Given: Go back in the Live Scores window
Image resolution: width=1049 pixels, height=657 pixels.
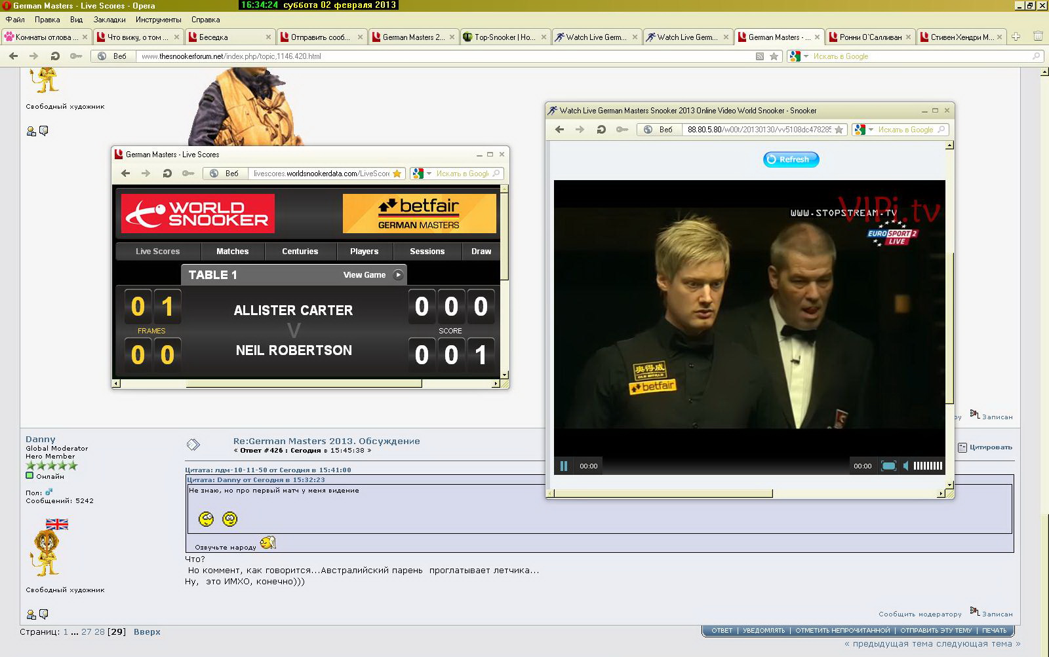Looking at the screenshot, I should [125, 174].
